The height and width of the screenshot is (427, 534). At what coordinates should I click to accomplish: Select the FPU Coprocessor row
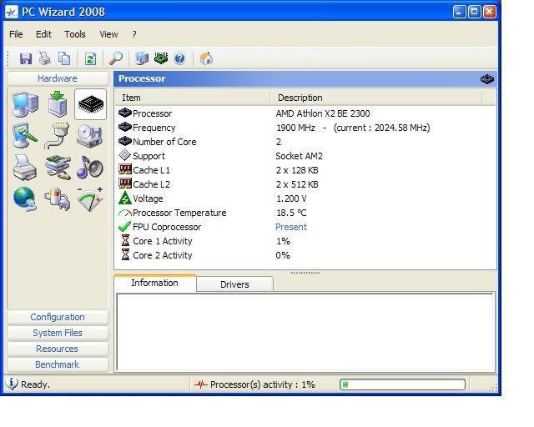click(x=305, y=227)
